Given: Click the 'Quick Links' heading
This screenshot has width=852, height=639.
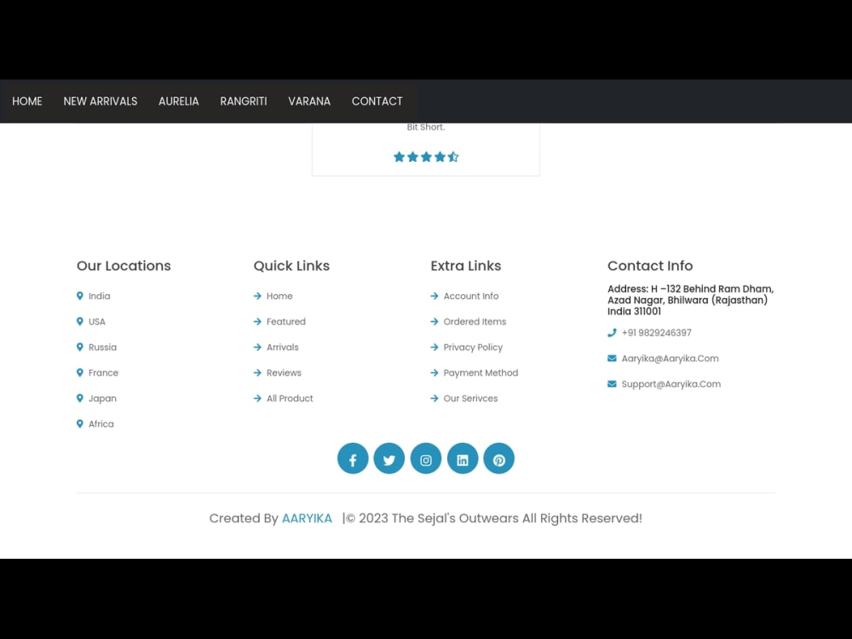Looking at the screenshot, I should [291, 266].
